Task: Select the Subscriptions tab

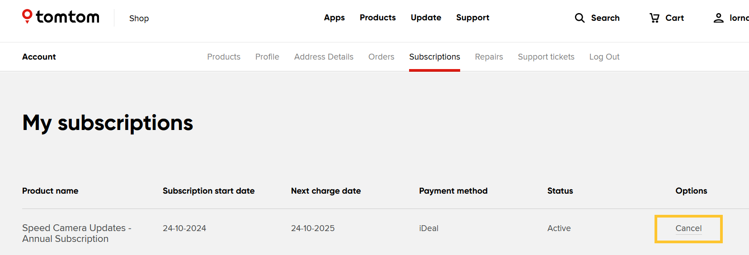Action: tap(434, 57)
